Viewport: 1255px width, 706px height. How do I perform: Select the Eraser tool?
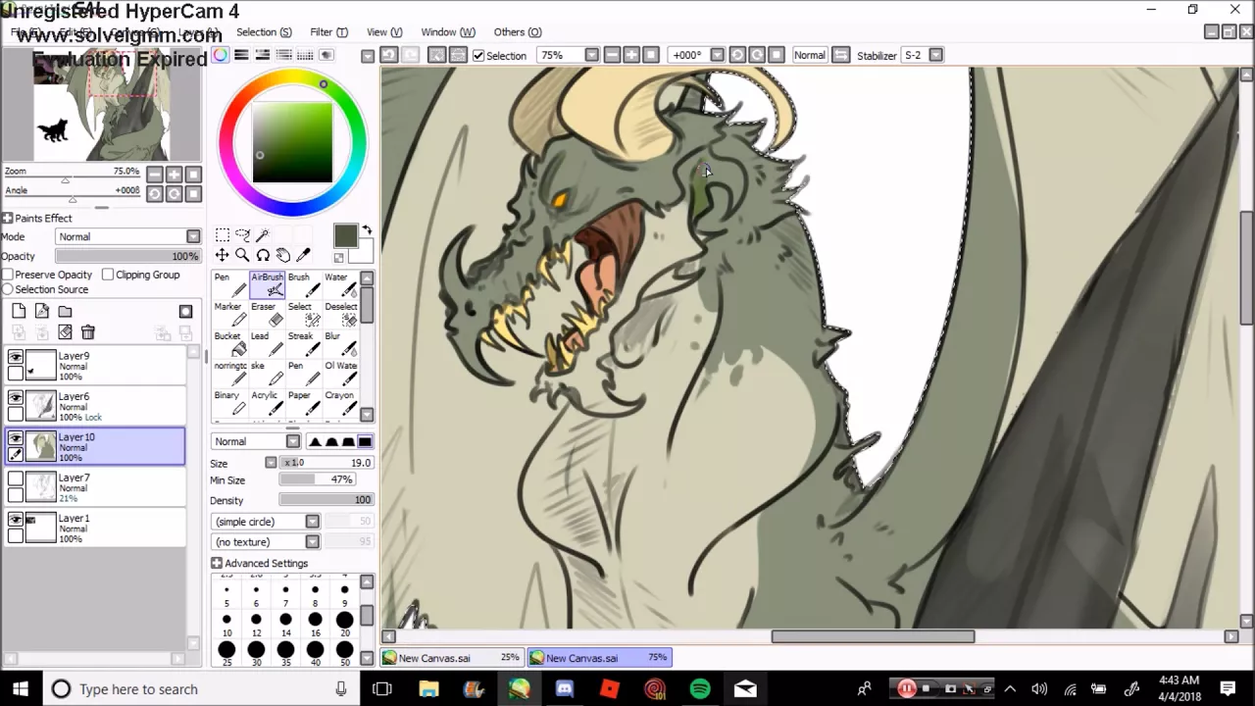click(267, 314)
